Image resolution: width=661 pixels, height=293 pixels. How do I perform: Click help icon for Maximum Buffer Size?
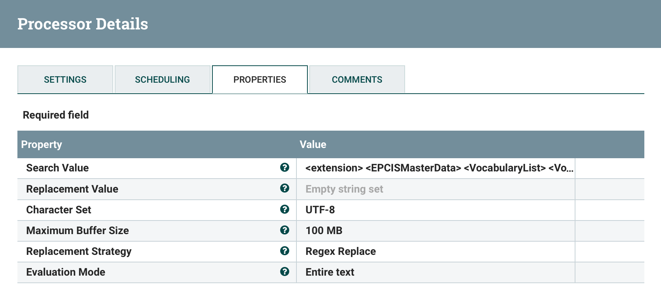pos(285,230)
